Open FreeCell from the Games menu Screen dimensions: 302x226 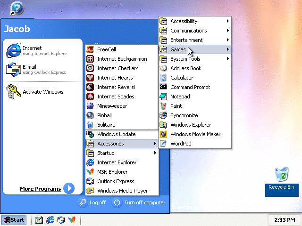point(122,49)
